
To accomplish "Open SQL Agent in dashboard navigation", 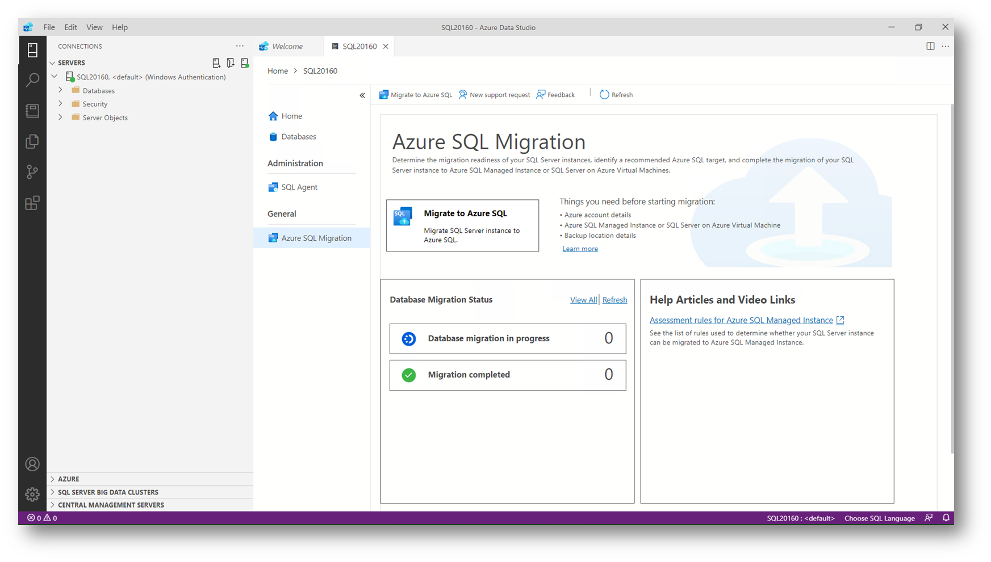I will pyautogui.click(x=293, y=187).
